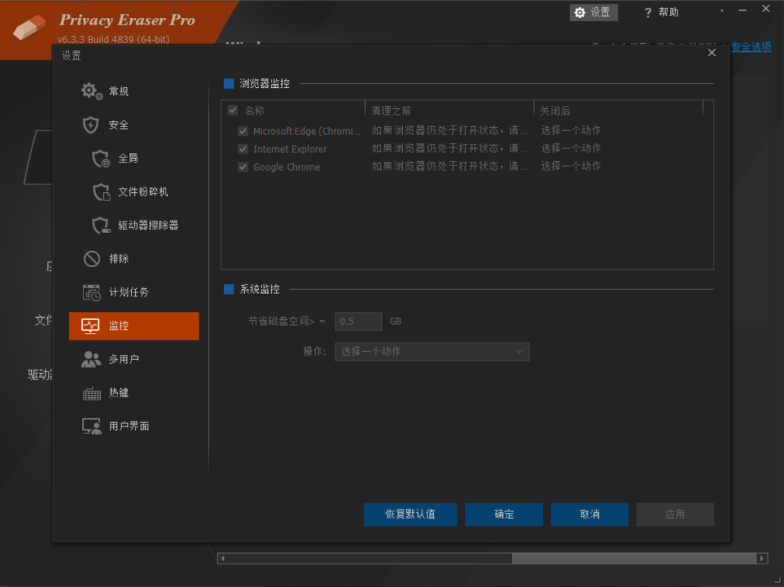Viewport: 784px width, 587px height.
Task: Click the 确定 button
Action: pos(504,514)
